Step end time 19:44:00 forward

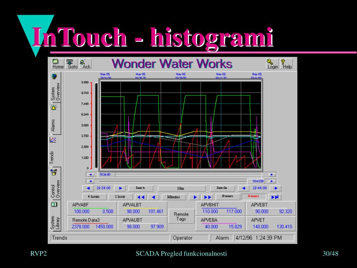coord(276,188)
